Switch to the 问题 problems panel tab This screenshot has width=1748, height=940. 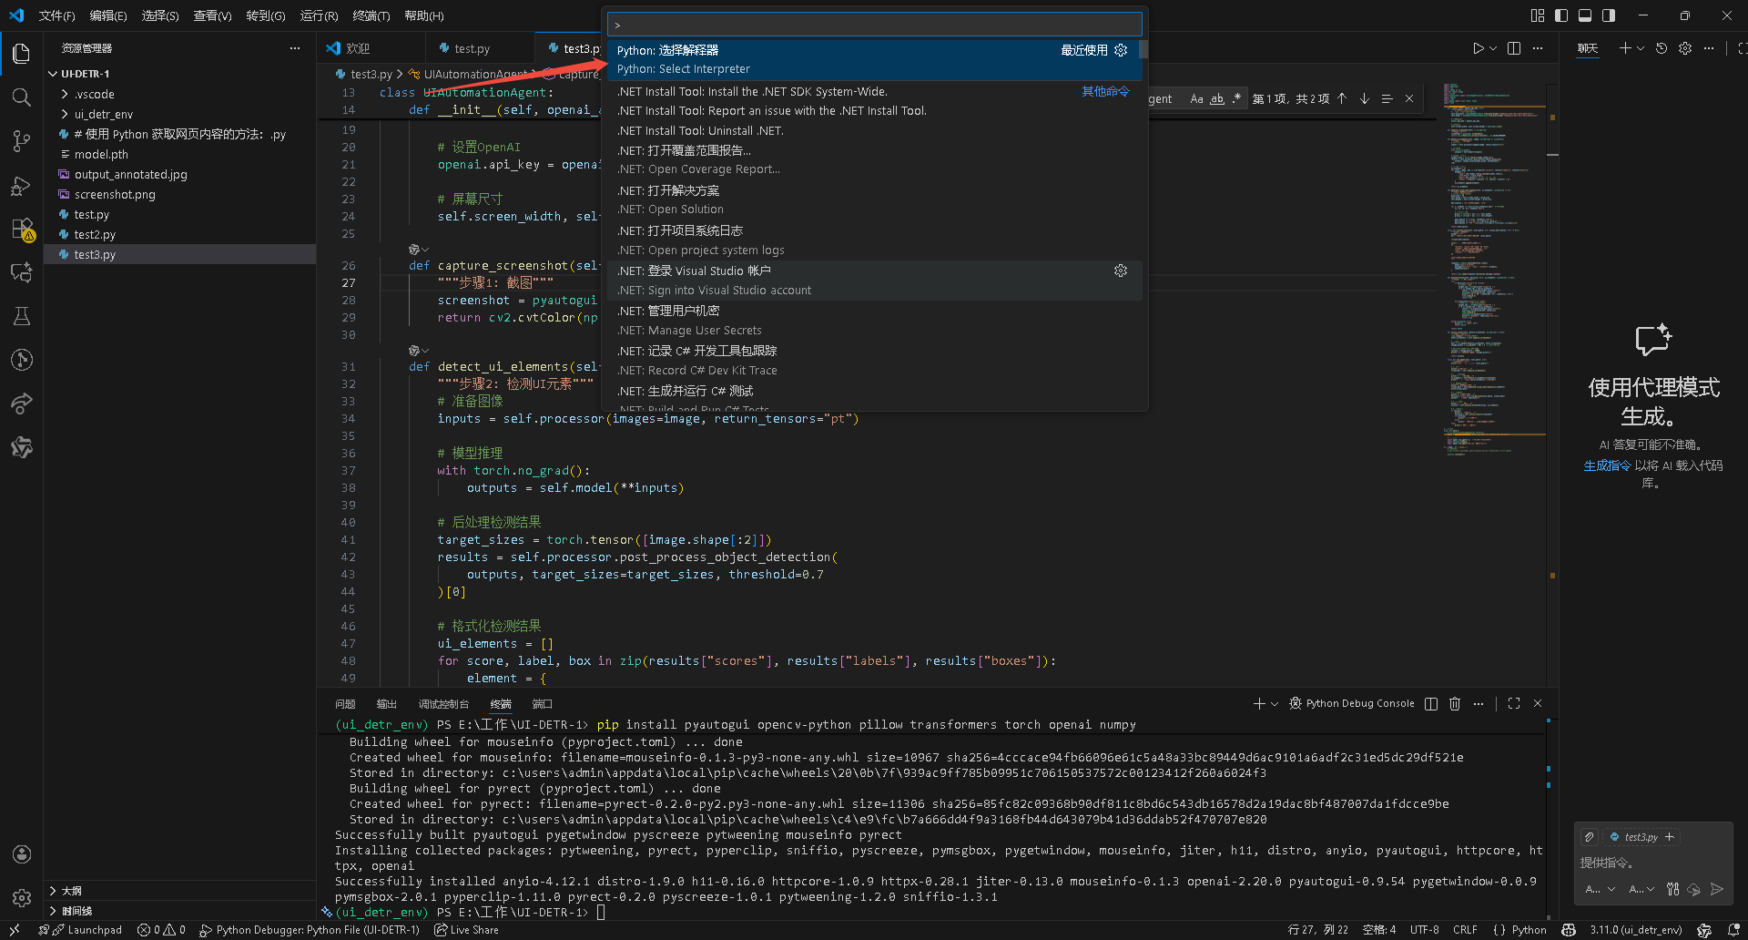coord(345,703)
